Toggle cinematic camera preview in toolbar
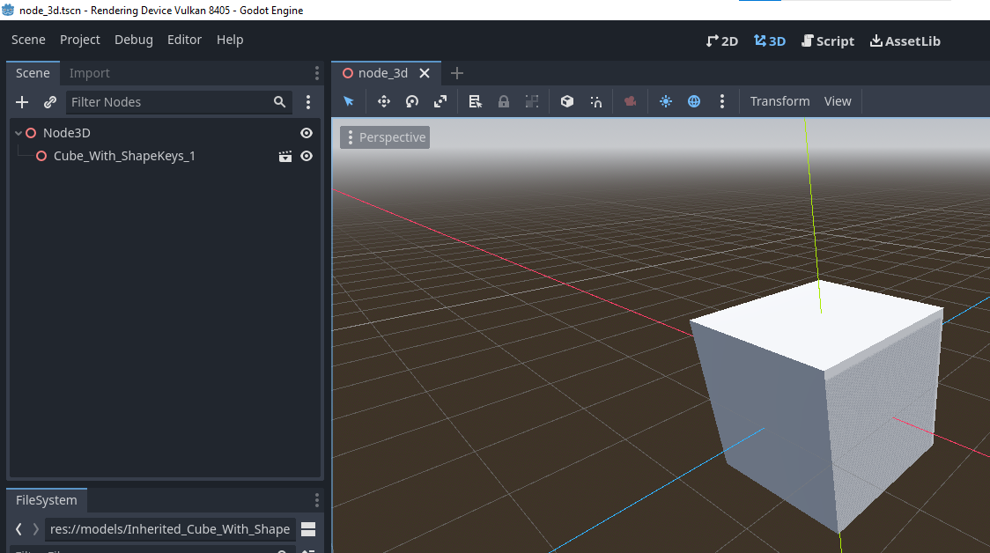This screenshot has height=553, width=990. click(x=630, y=101)
